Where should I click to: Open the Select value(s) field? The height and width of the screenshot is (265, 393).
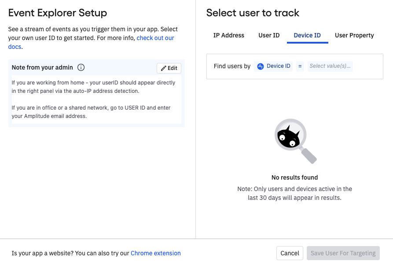tap(330, 66)
